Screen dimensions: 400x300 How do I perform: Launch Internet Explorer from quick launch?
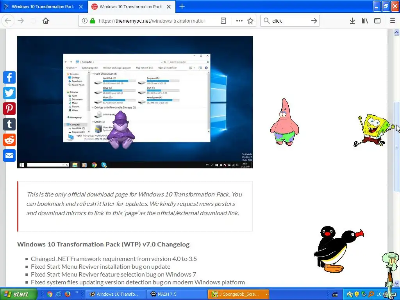(59, 294)
